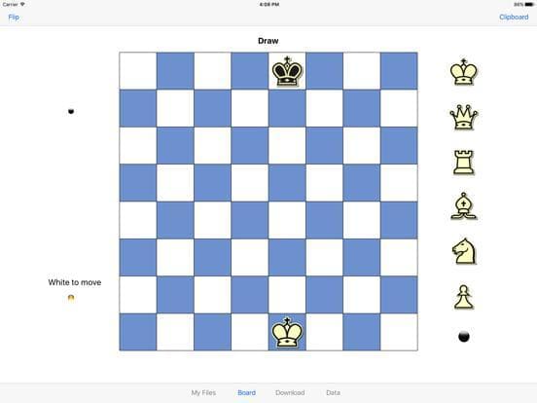The height and width of the screenshot is (403, 537).
Task: Select the white rook piece in palette
Action: click(464, 163)
